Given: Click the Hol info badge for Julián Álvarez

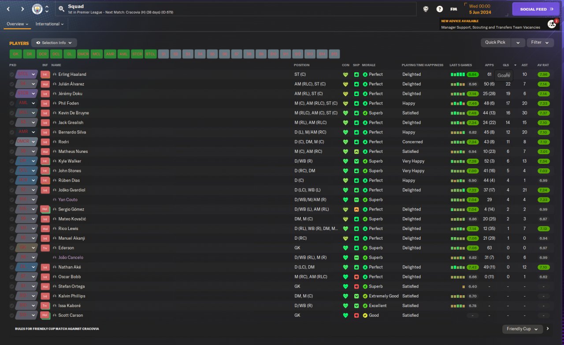Looking at the screenshot, I should click(x=45, y=84).
